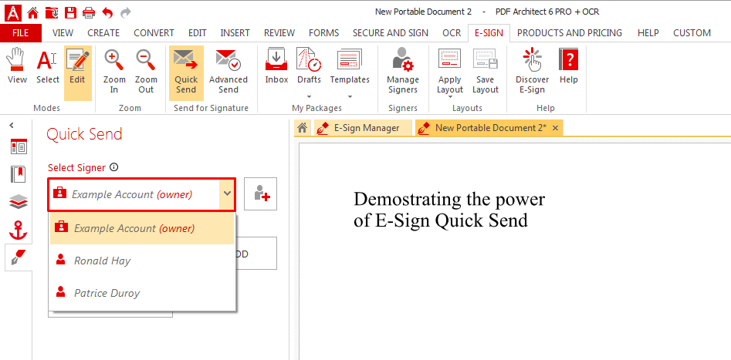Switch to the INSERT ribbon tab

(235, 33)
